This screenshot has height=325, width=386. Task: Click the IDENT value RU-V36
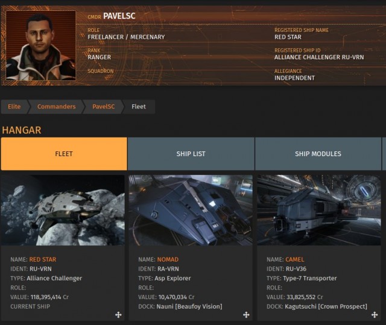tap(296, 269)
